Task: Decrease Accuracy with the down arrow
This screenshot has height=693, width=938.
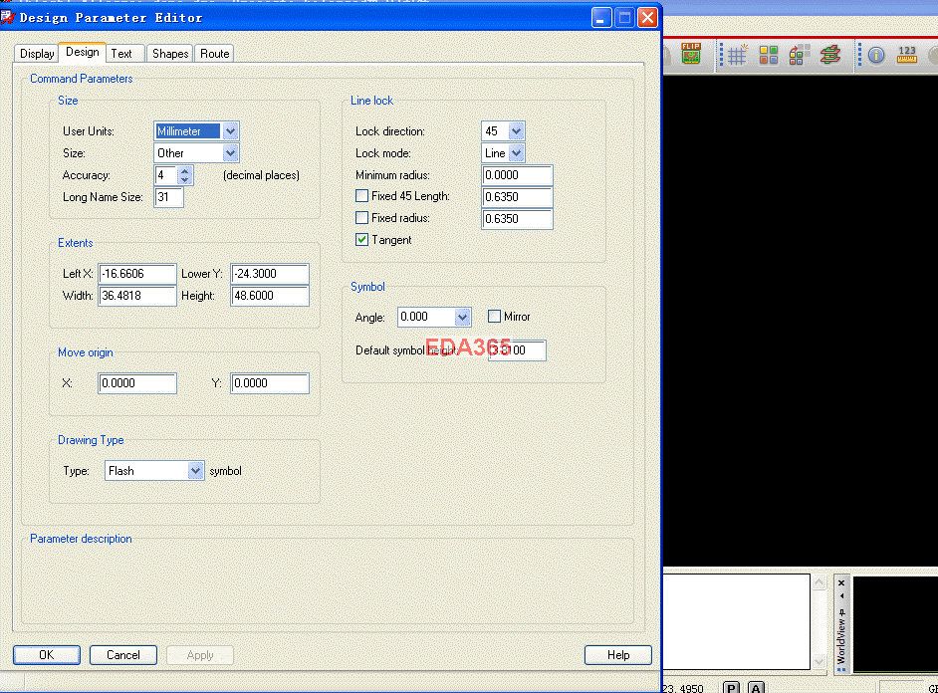Action: (x=185, y=179)
